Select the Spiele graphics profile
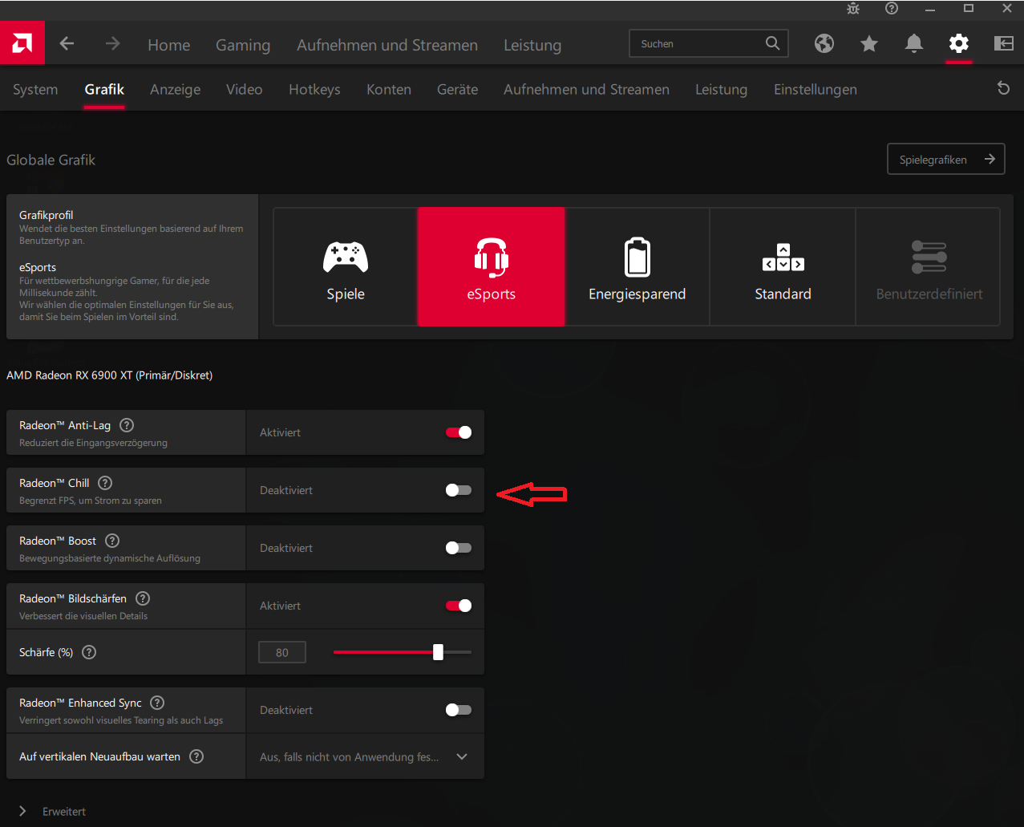This screenshot has width=1024, height=827. [346, 267]
